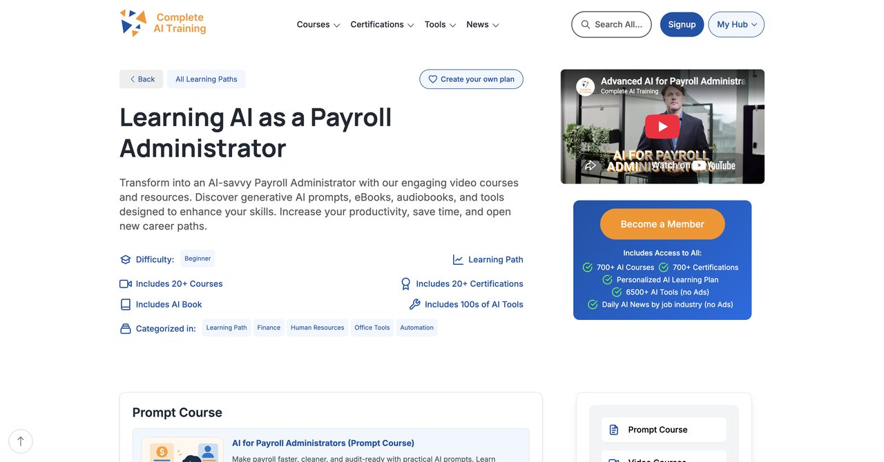This screenshot has height=462, width=884.
Task: Click Includes 20+ Courses text
Action: [179, 284]
